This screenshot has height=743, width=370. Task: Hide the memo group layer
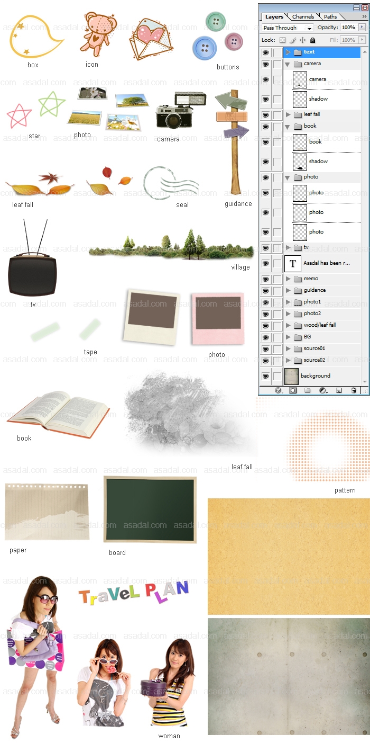[265, 279]
